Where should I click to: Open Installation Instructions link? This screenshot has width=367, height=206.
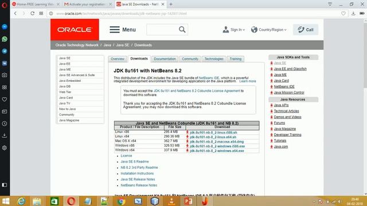click(137, 173)
